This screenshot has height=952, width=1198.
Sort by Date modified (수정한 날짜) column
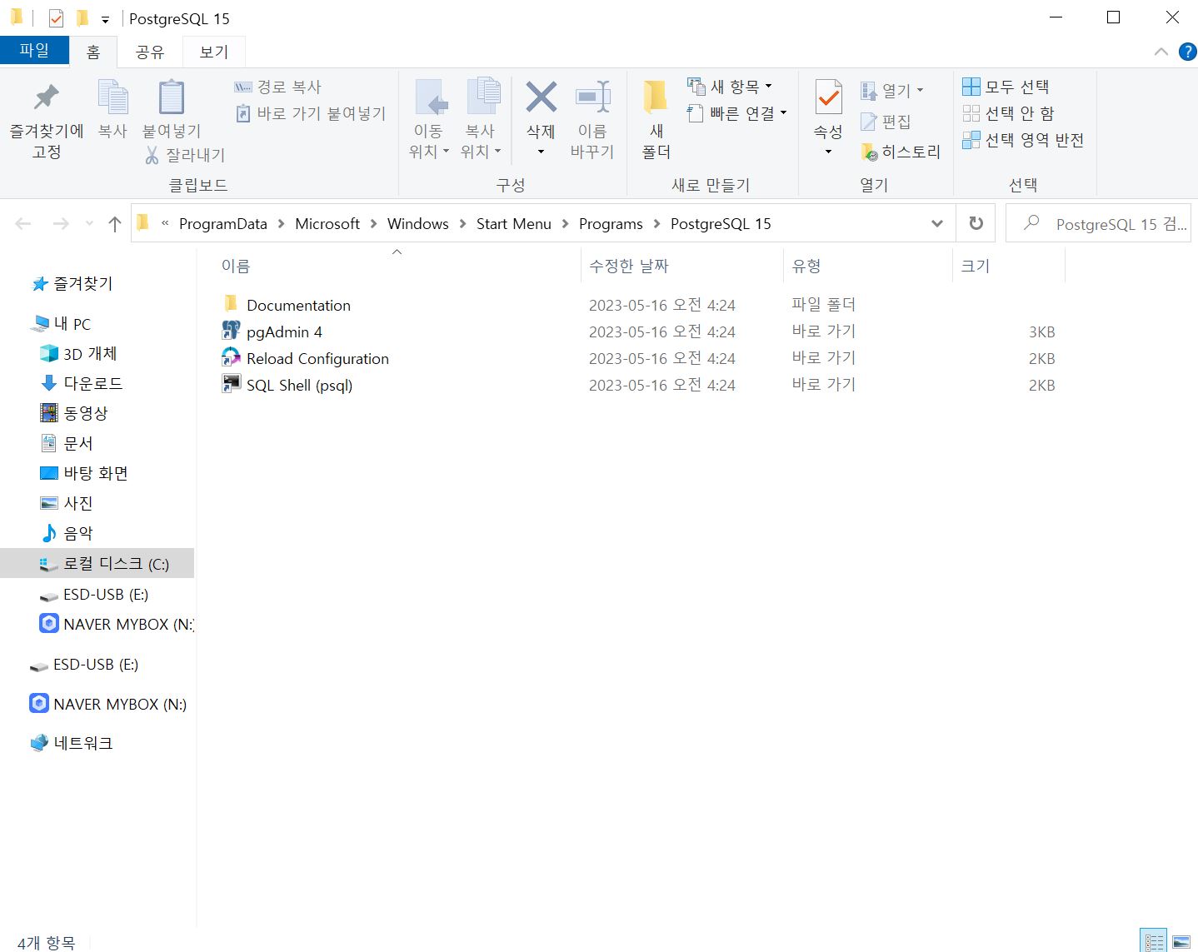click(x=681, y=266)
